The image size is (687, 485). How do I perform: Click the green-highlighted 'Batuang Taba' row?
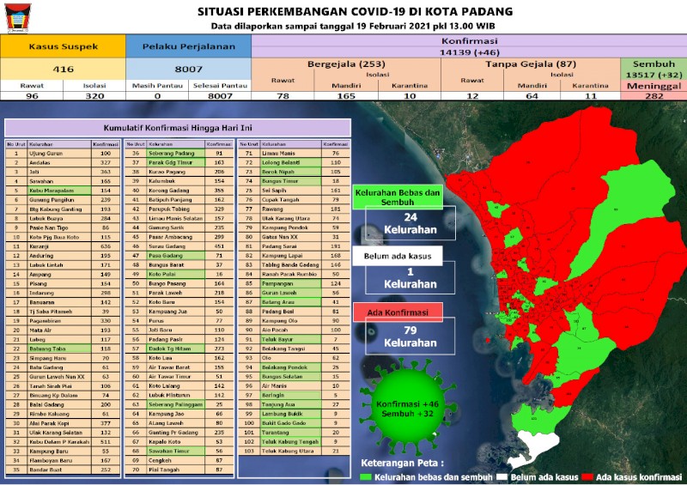(62, 349)
